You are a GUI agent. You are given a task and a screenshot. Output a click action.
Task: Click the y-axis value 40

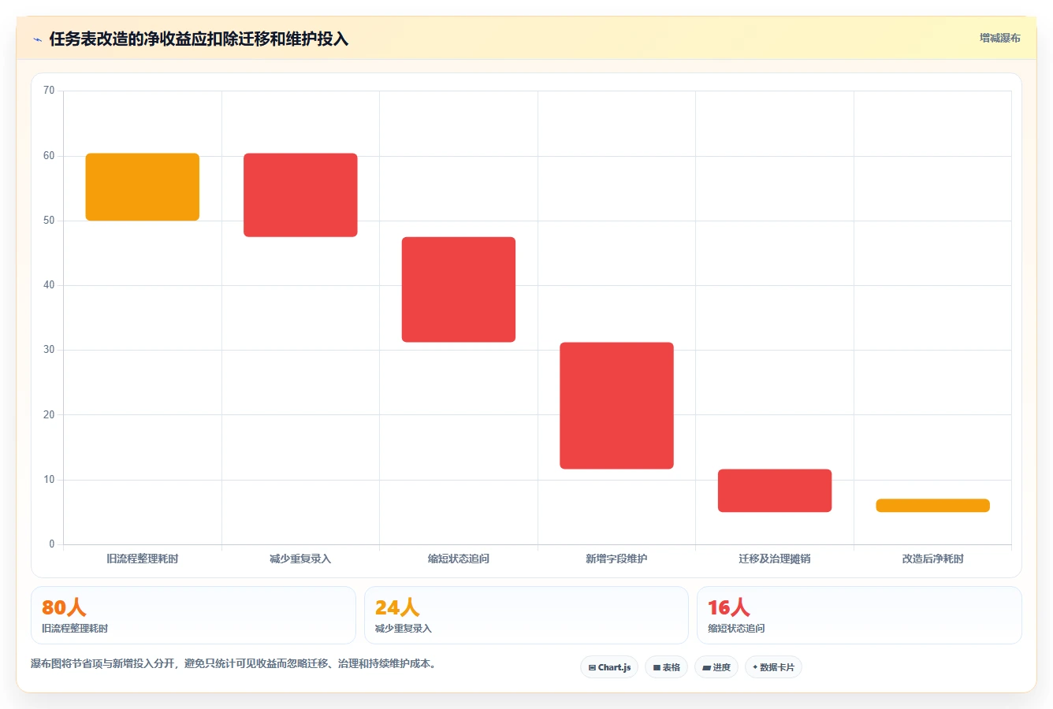coord(49,285)
